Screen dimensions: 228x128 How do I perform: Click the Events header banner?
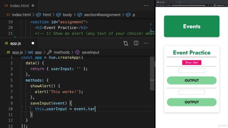192,26
